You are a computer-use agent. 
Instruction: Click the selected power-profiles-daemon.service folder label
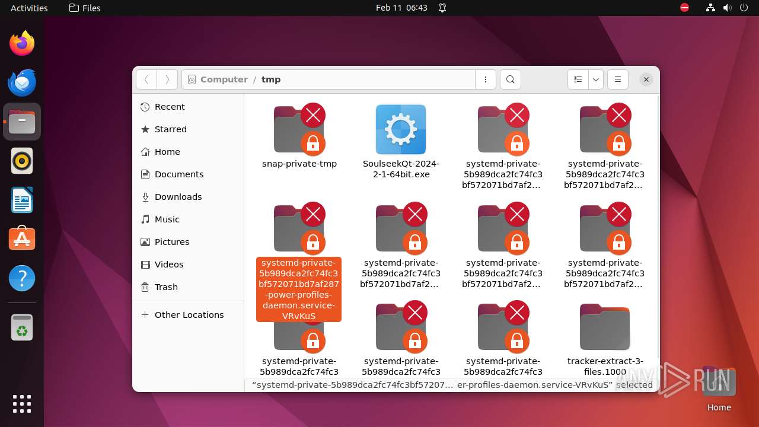point(299,289)
